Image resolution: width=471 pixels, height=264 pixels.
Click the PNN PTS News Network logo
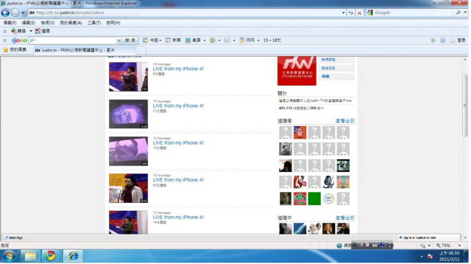[297, 71]
